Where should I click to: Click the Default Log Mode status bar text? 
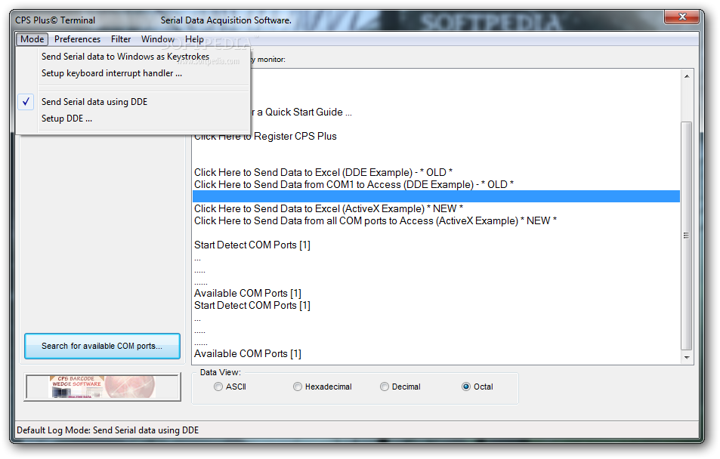(x=108, y=430)
